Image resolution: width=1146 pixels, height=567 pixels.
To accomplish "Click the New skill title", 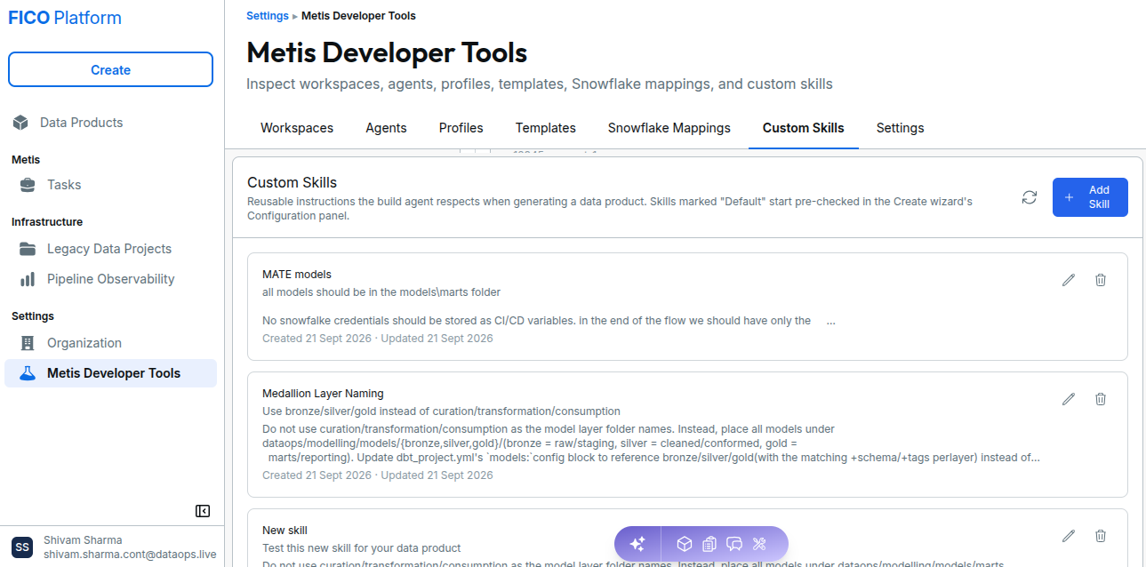I will pyautogui.click(x=284, y=531).
